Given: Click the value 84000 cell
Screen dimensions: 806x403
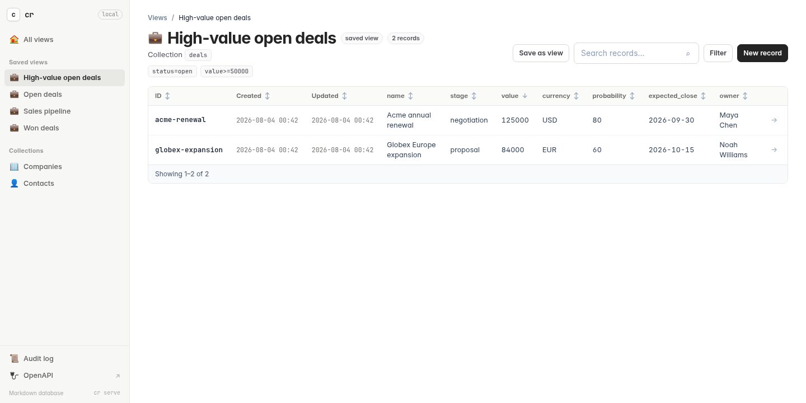Looking at the screenshot, I should [513, 150].
